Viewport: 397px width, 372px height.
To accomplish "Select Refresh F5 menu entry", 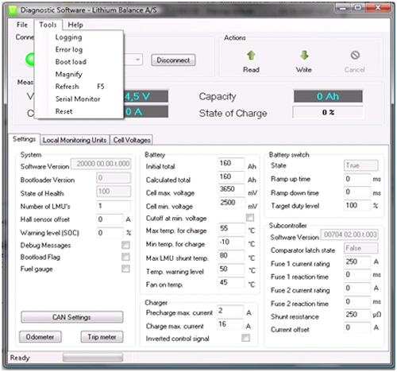I will [79, 87].
